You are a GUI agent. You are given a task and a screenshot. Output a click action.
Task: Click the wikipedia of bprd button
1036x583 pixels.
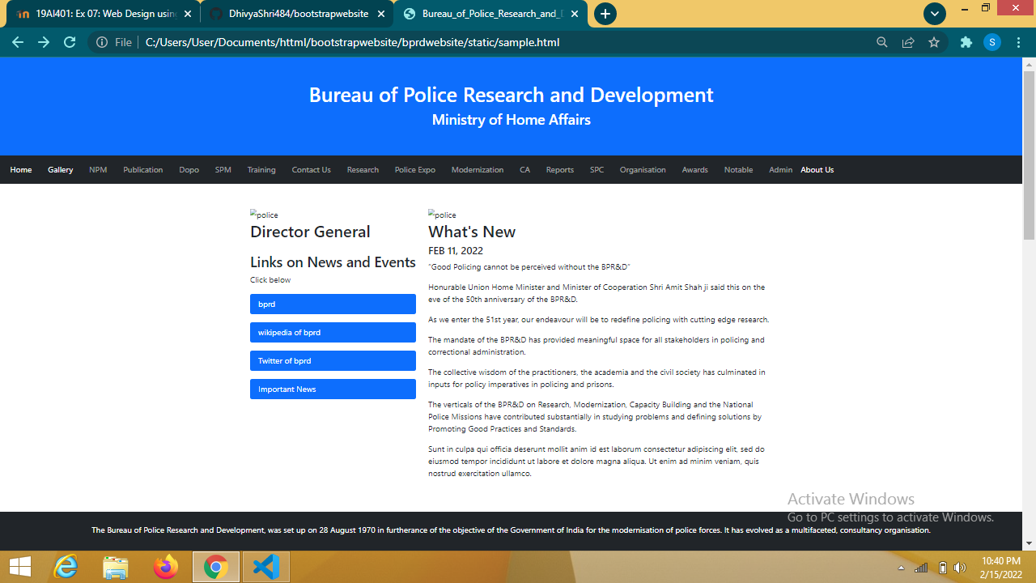coord(333,333)
